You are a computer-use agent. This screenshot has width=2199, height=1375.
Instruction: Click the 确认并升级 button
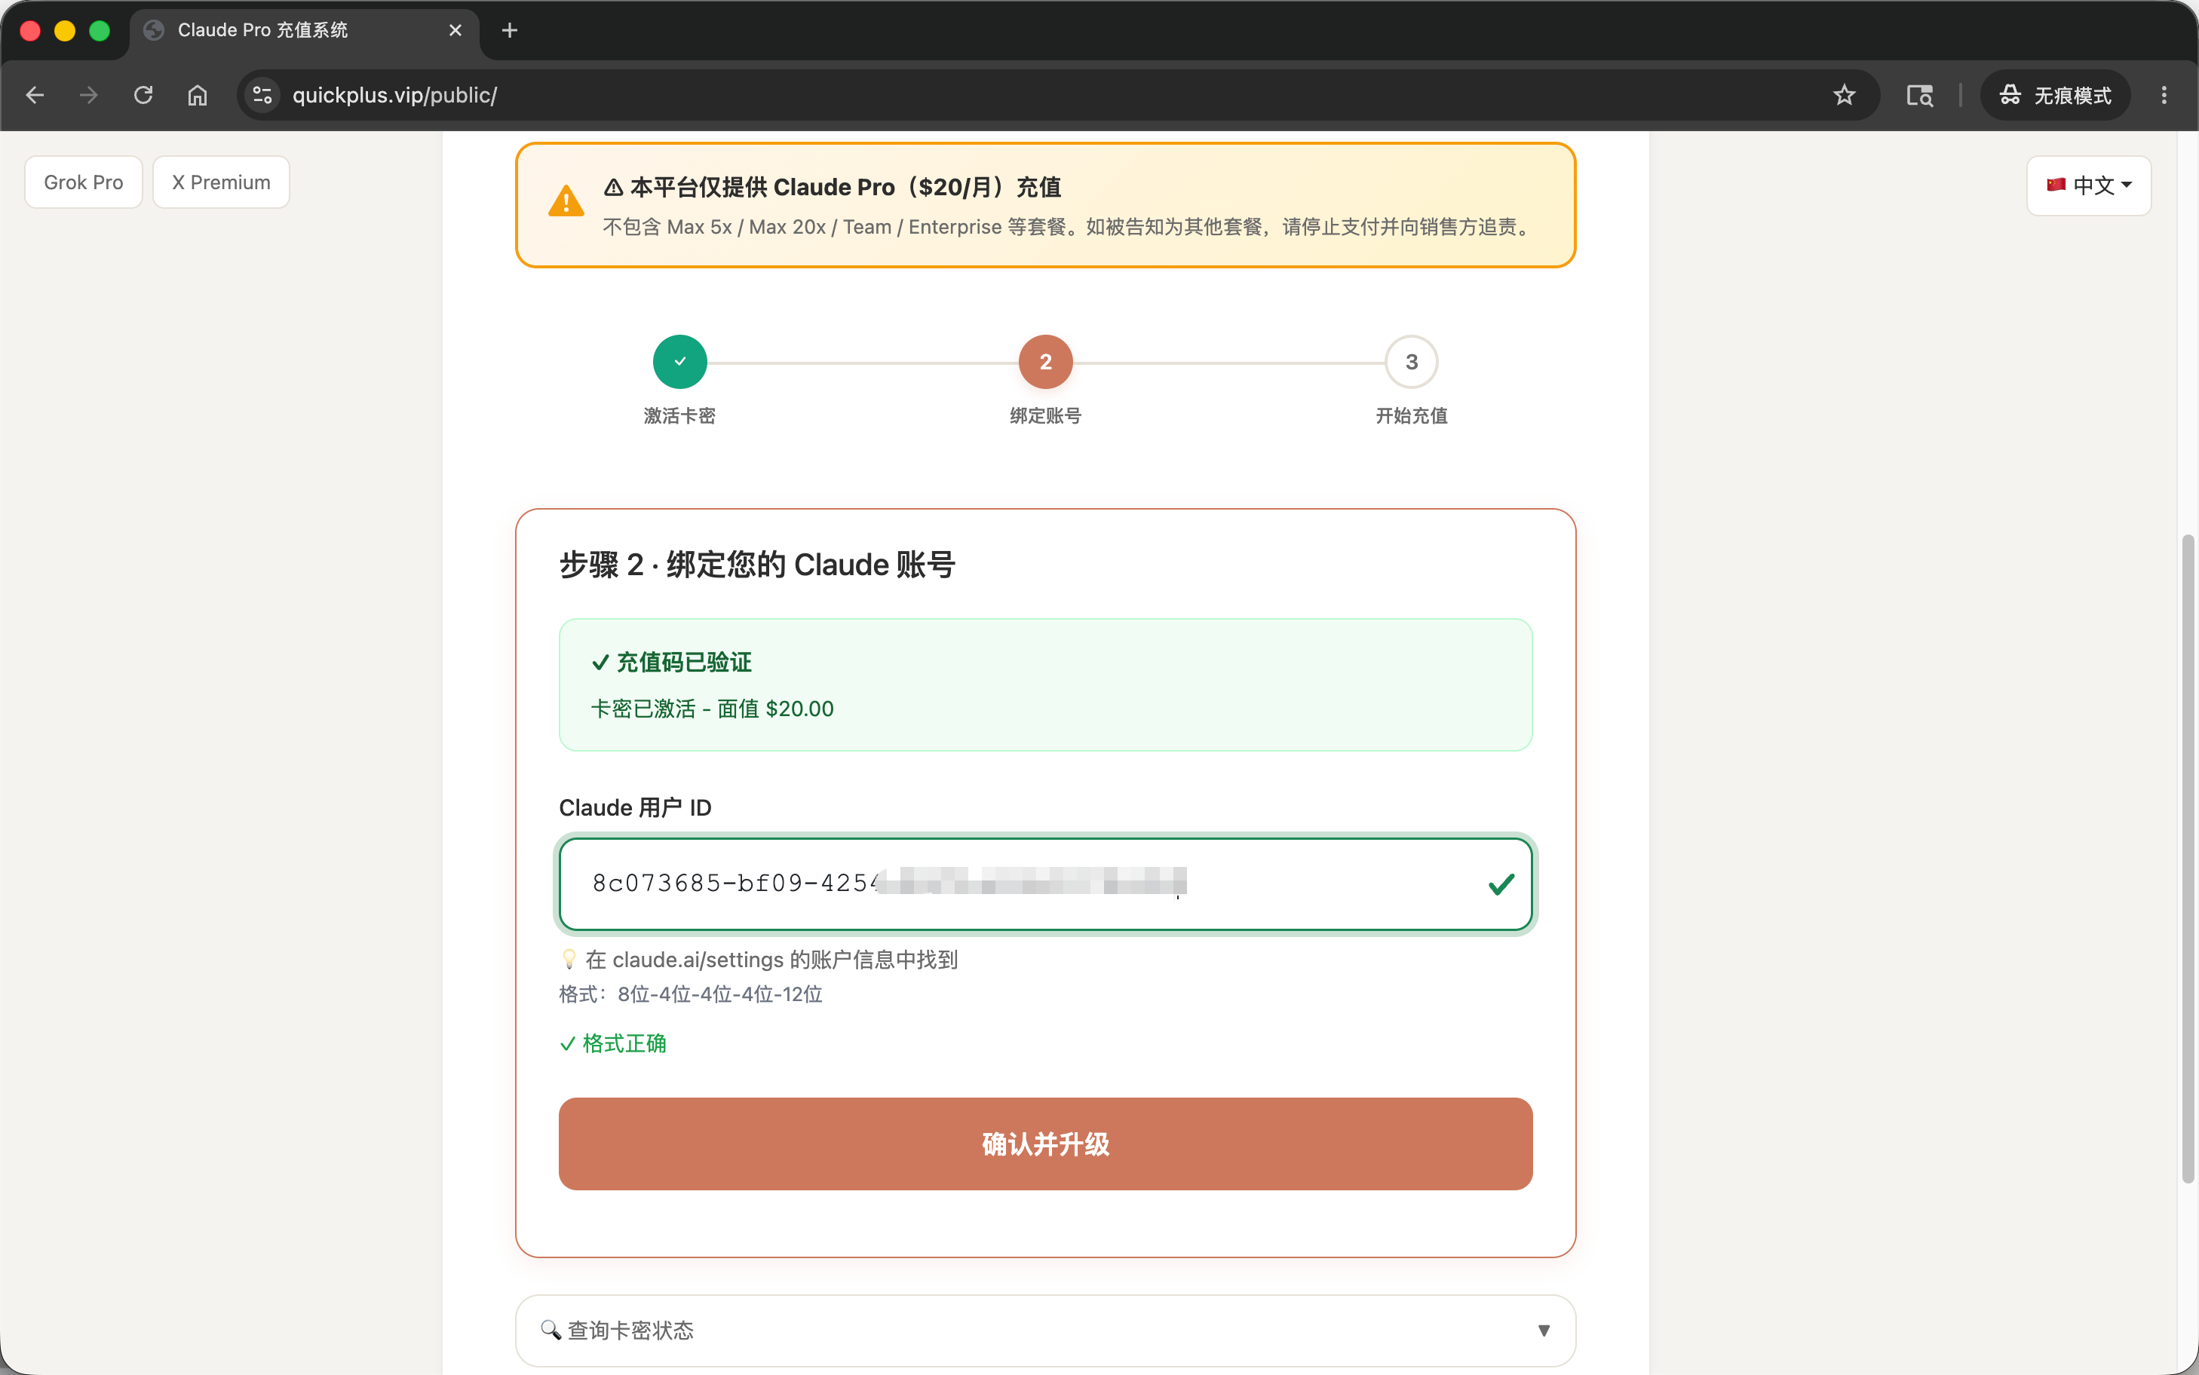tap(1045, 1143)
